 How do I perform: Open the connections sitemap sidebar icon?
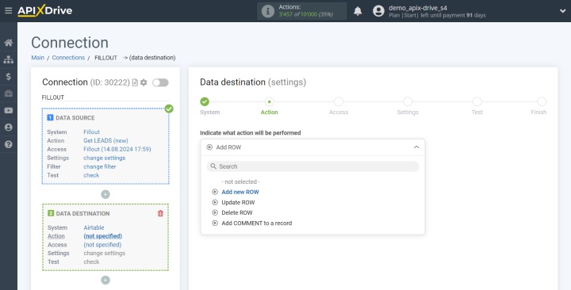pyautogui.click(x=9, y=59)
